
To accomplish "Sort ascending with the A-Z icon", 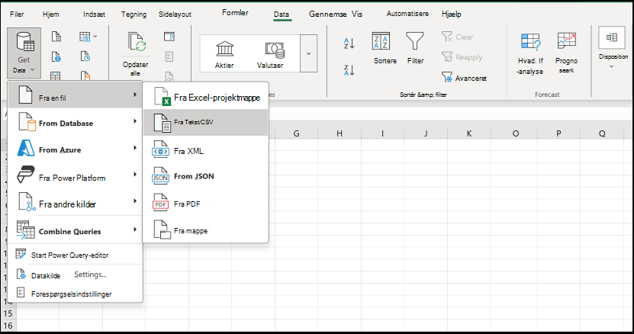I will pyautogui.click(x=349, y=43).
